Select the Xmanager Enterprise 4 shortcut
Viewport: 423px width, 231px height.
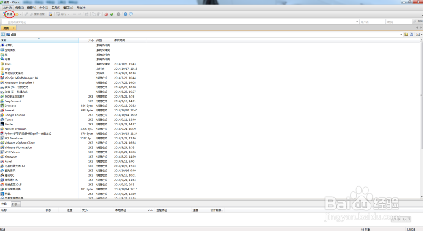[73, 83]
